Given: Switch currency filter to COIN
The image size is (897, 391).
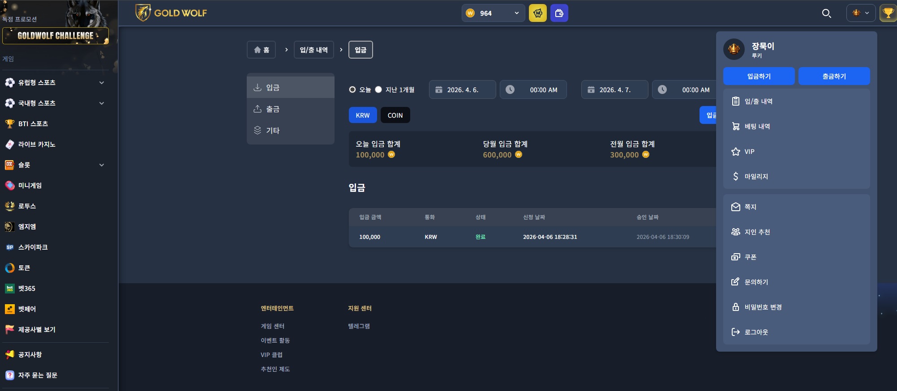Looking at the screenshot, I should [x=395, y=115].
